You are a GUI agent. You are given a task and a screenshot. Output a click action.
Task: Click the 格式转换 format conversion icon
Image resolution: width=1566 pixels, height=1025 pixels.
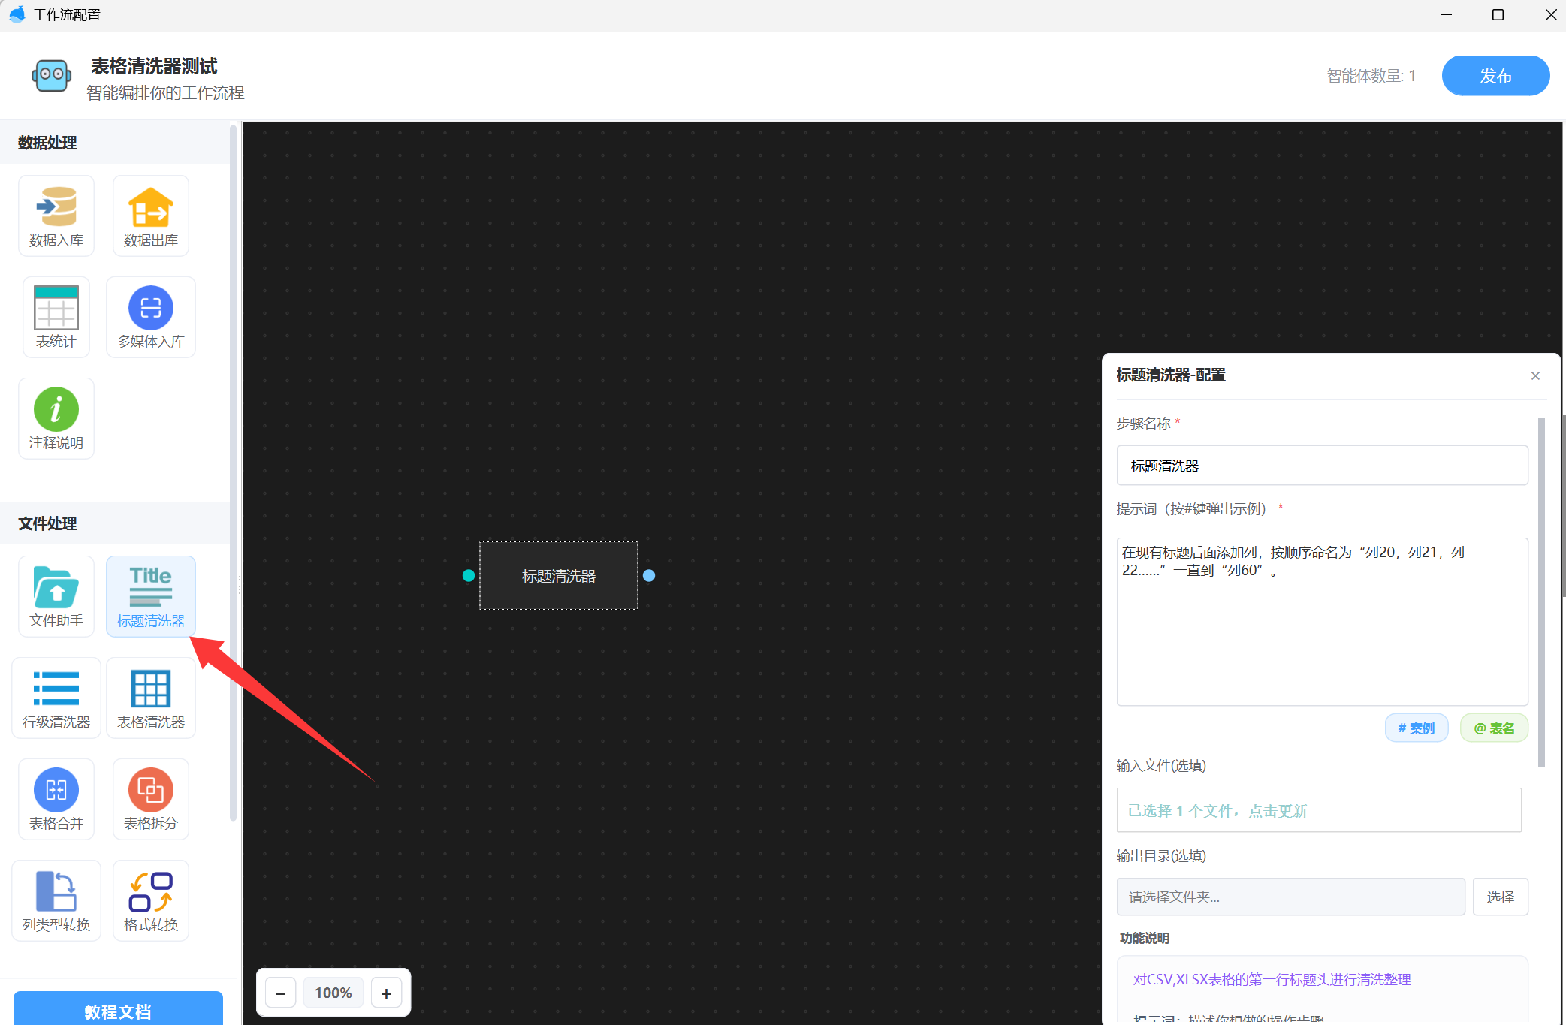pyautogui.click(x=150, y=900)
